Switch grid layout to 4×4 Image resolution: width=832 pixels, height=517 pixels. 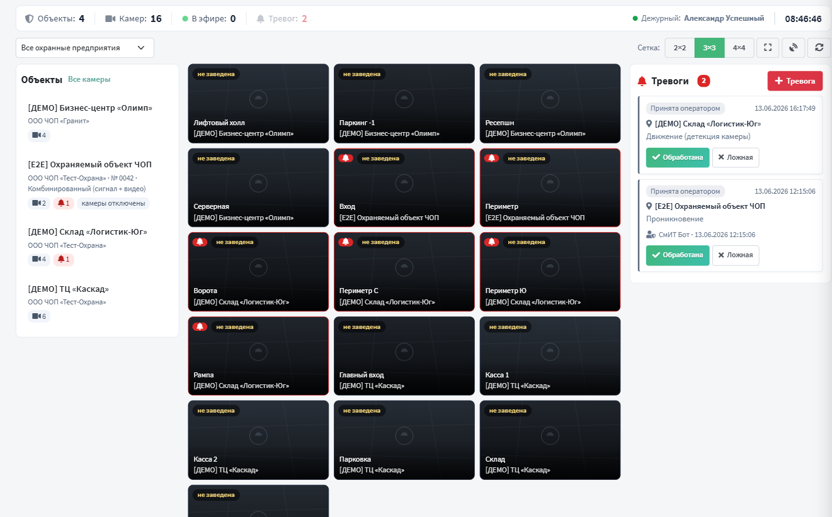coord(739,48)
